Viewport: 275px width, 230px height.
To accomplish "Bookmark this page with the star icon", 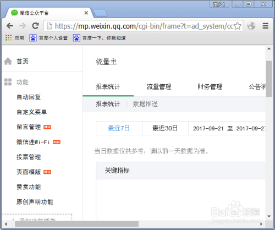I will (238, 26).
